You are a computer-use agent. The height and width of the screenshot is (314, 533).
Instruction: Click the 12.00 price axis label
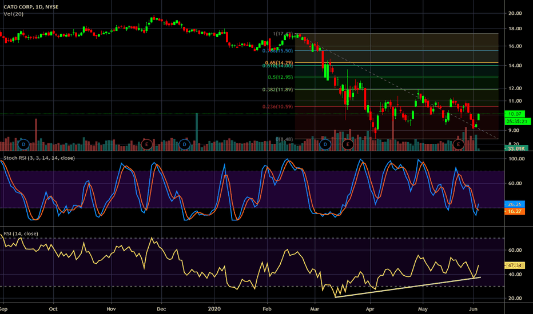coord(515,88)
